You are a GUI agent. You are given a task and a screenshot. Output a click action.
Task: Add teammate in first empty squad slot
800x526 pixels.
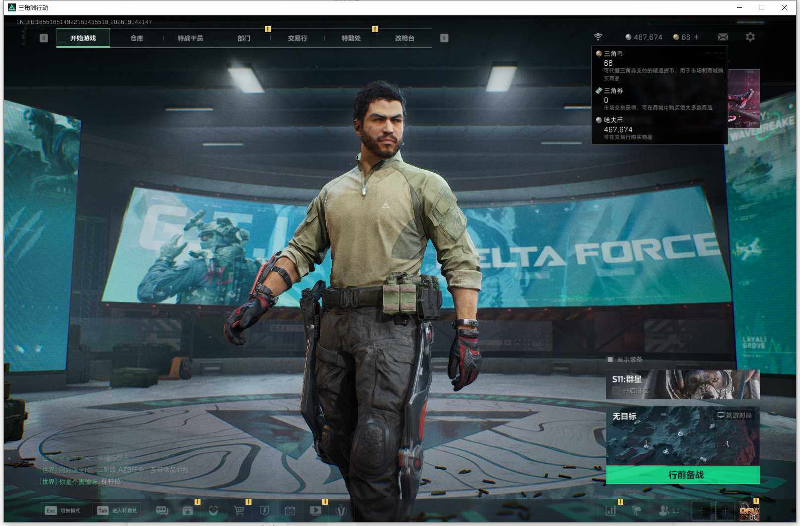[701, 510]
